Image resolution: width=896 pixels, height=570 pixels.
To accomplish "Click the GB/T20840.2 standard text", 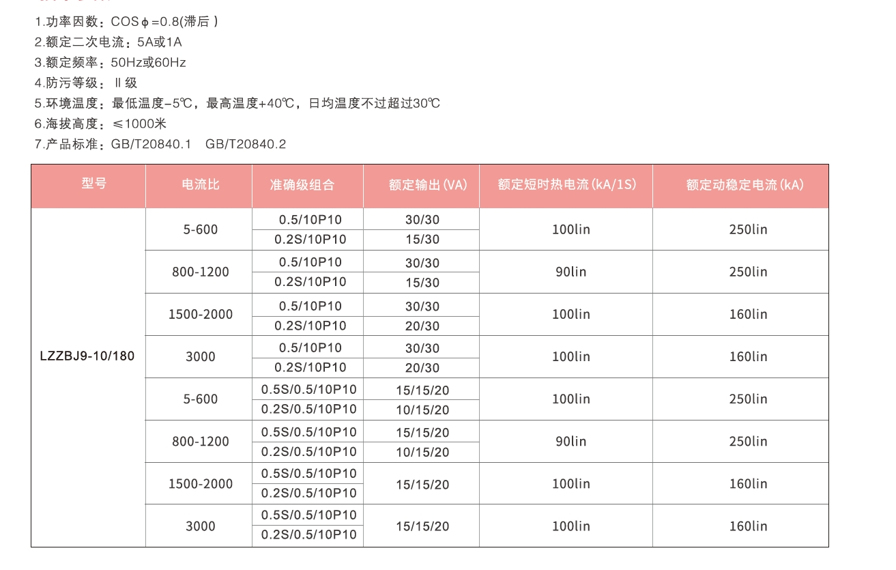I will (x=246, y=145).
